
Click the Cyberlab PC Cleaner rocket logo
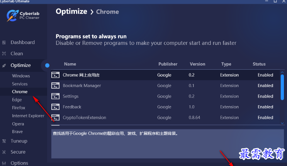click(x=13, y=15)
